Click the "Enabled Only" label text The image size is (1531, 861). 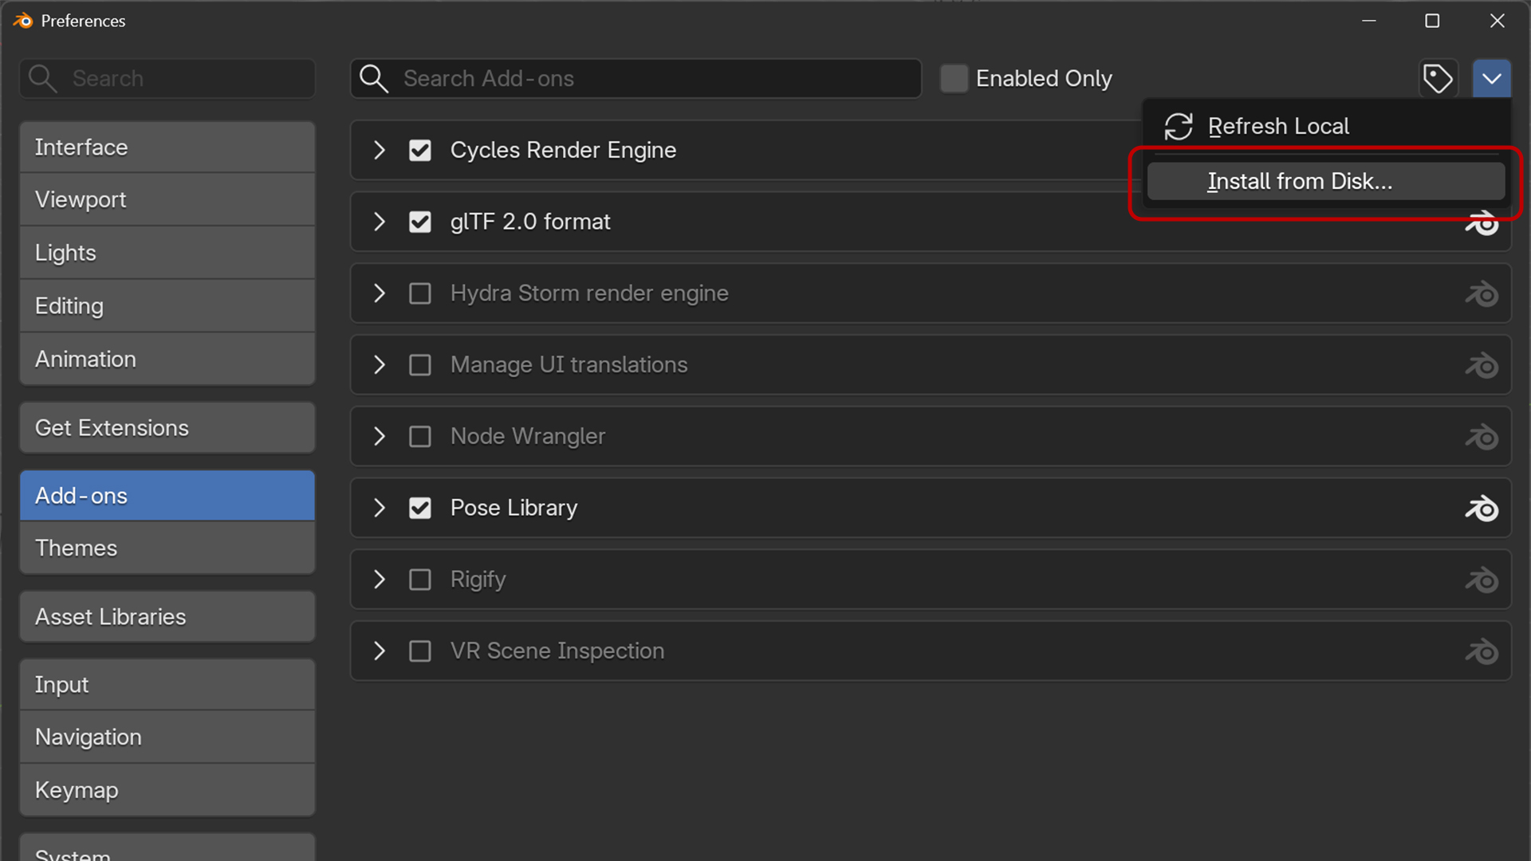(1044, 78)
